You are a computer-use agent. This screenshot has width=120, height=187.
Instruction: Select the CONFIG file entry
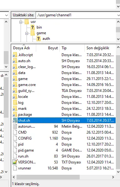coord(64,138)
